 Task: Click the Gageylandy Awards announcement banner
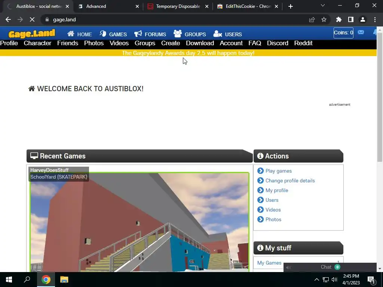pyautogui.click(x=188, y=53)
